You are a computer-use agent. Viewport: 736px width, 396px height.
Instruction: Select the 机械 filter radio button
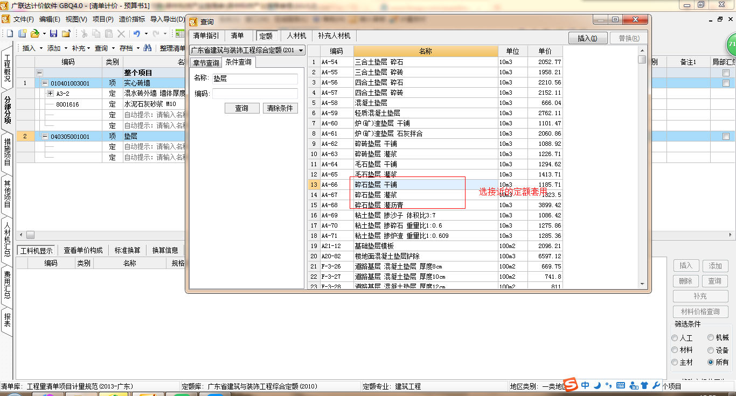click(x=711, y=337)
